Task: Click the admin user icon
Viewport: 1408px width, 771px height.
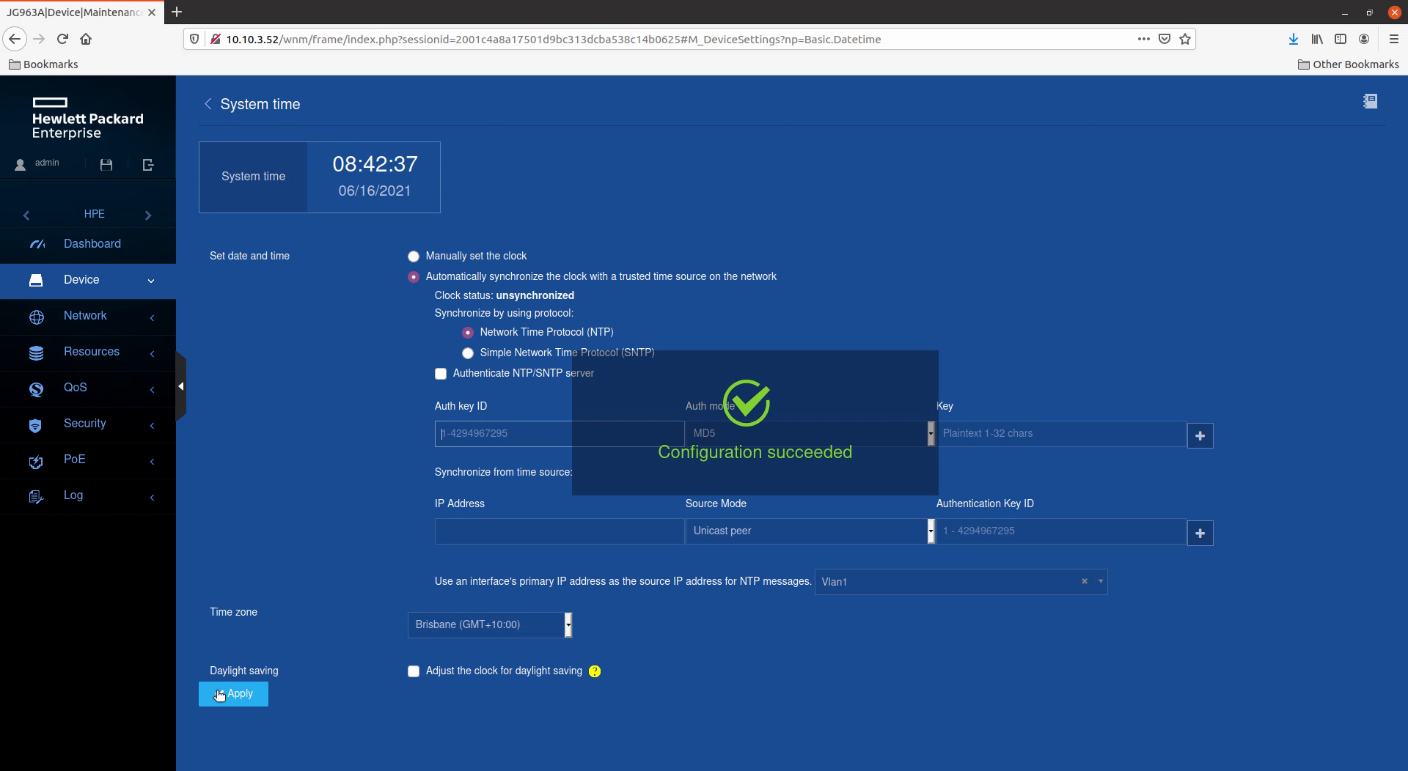Action: (x=21, y=165)
